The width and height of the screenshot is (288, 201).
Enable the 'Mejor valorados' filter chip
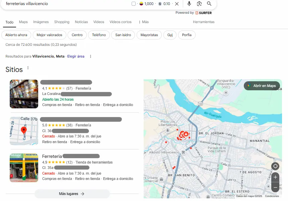pos(50,35)
